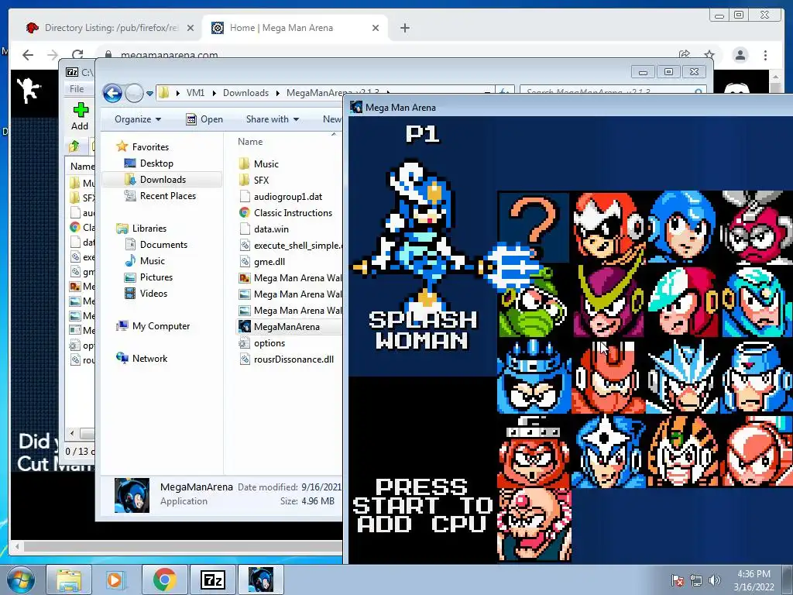Pick the white spiky Gemini-style portrait
This screenshot has width=793, height=595.
click(x=683, y=377)
